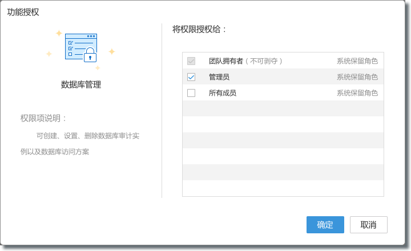Click the permission description paragraph text
This screenshot has height=251, width=411.
tap(80, 144)
